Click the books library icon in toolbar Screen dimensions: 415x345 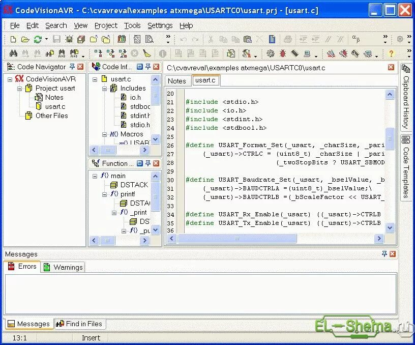[122, 39]
